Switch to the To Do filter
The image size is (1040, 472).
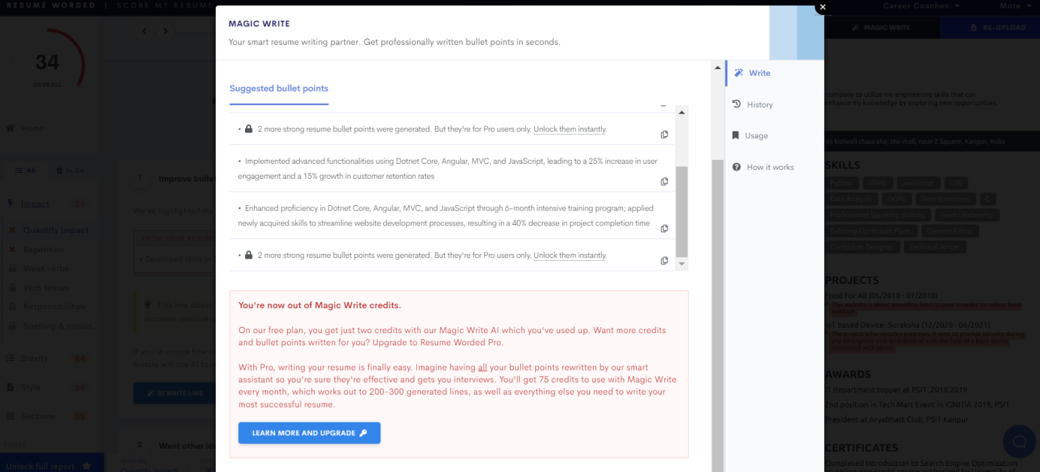70,171
